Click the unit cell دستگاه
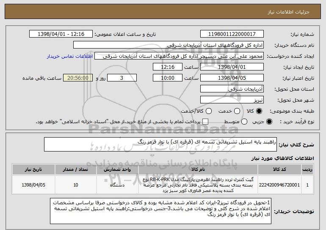This screenshot has height=230, width=326. pos(117,185)
